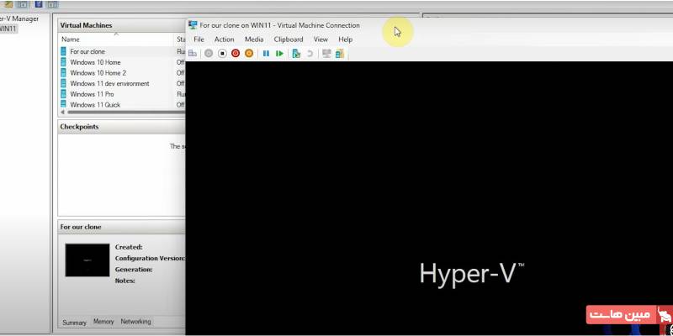Click the Revert arrow icon in toolbar

[x=310, y=54]
